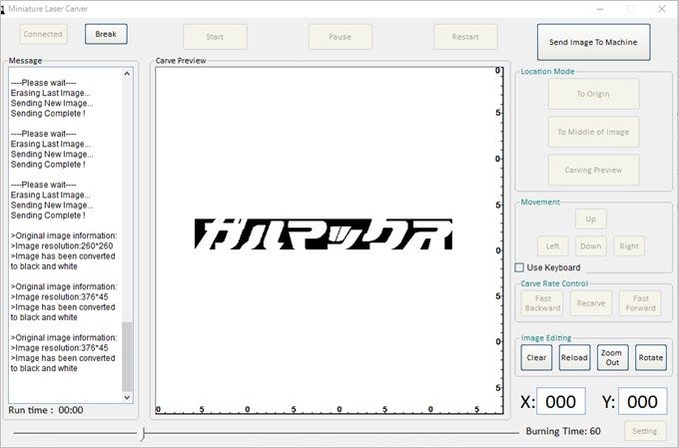Click the To Origin button

click(x=594, y=94)
